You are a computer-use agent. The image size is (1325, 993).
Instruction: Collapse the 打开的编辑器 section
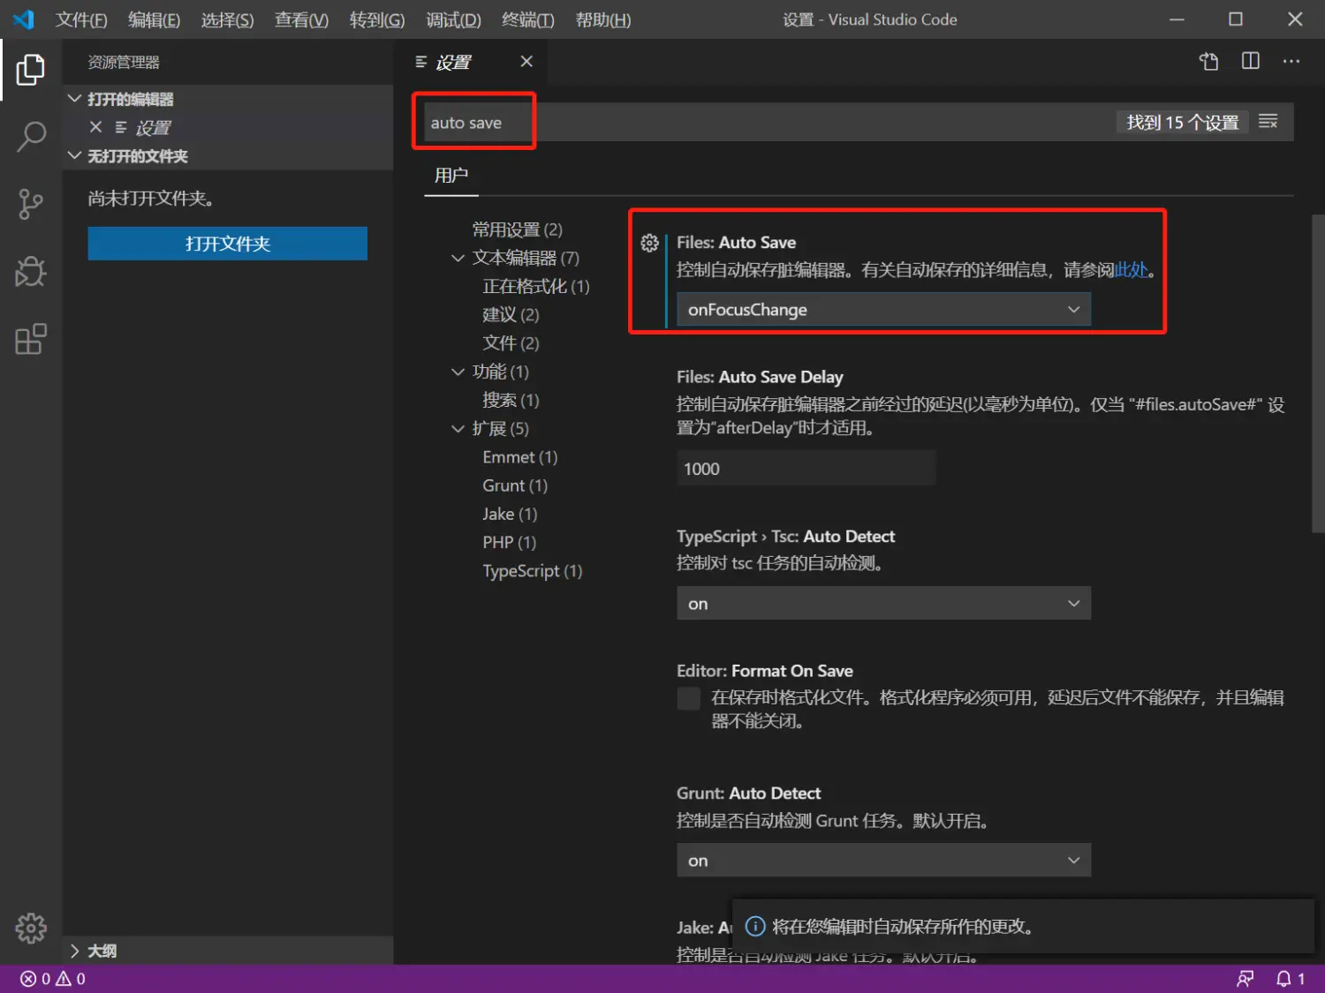point(75,99)
